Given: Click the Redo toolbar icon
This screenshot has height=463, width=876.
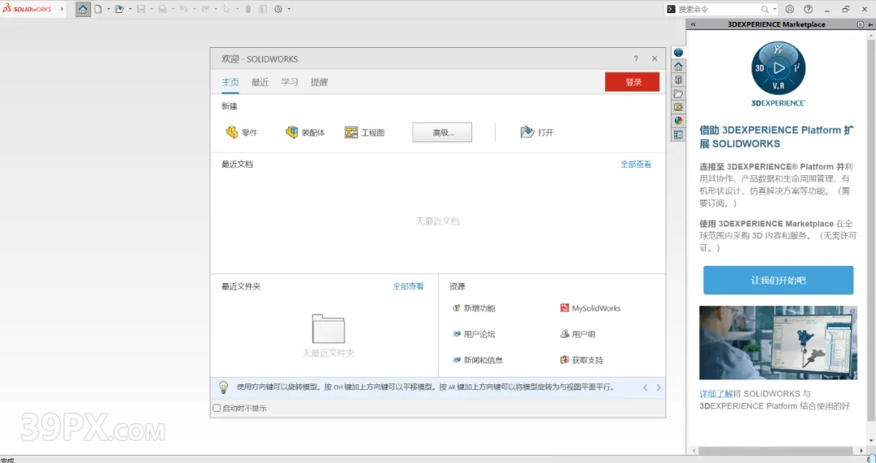Looking at the screenshot, I should pos(204,9).
